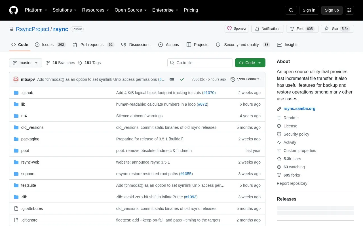Image resolution: width=363 pixels, height=226 pixels.
Task: Open the zlib folder icon
Action: pos(16,197)
